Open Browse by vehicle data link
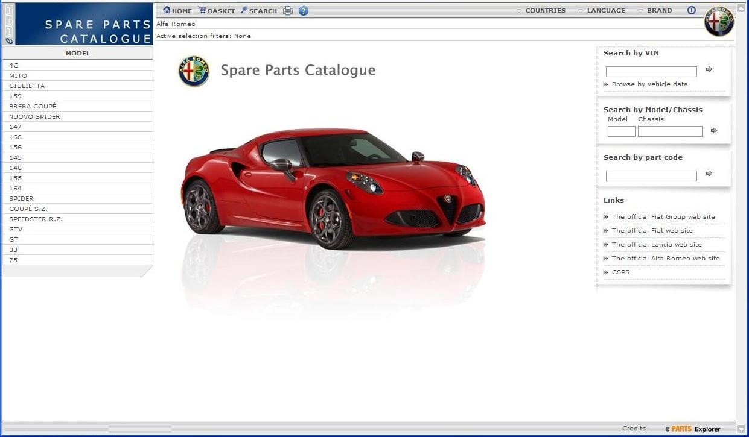This screenshot has height=437, width=749. point(649,84)
